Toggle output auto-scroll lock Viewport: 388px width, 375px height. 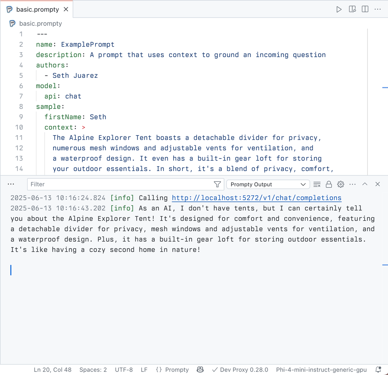point(329,185)
